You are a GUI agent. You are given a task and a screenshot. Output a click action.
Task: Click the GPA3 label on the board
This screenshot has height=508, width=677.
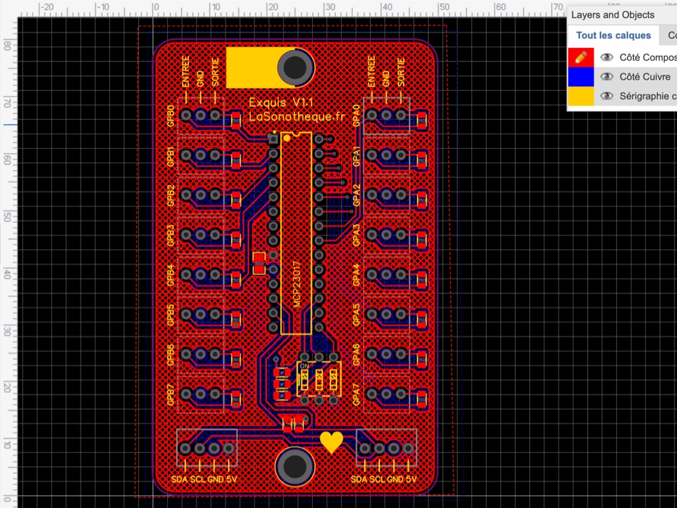click(x=356, y=235)
